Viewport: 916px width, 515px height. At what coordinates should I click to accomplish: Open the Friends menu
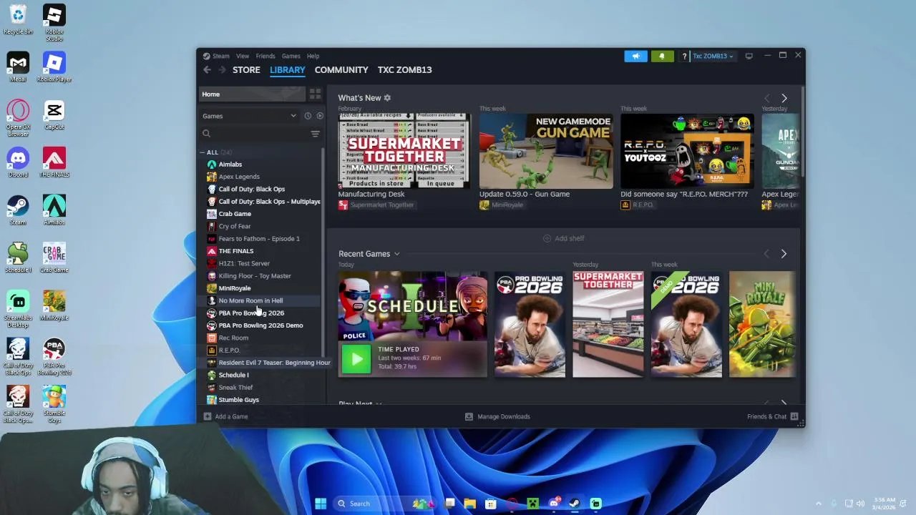pos(265,56)
